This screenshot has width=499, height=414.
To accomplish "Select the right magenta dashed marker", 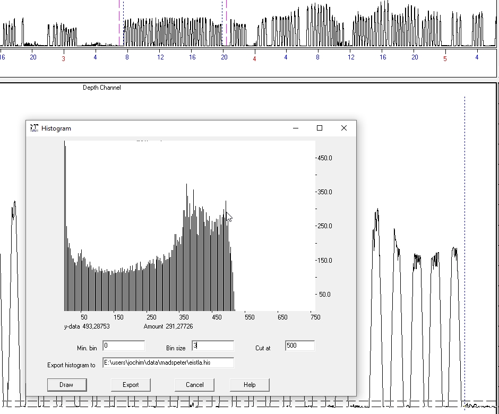I will [227, 24].
